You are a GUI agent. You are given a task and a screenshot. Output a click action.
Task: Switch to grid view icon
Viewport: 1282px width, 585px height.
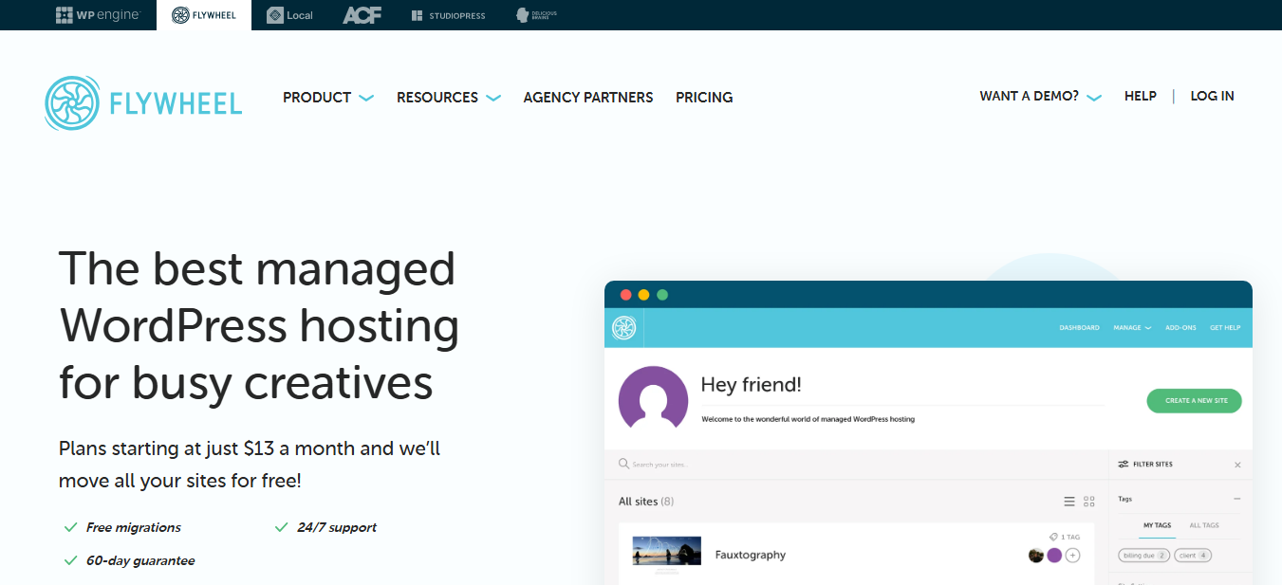click(x=1089, y=502)
